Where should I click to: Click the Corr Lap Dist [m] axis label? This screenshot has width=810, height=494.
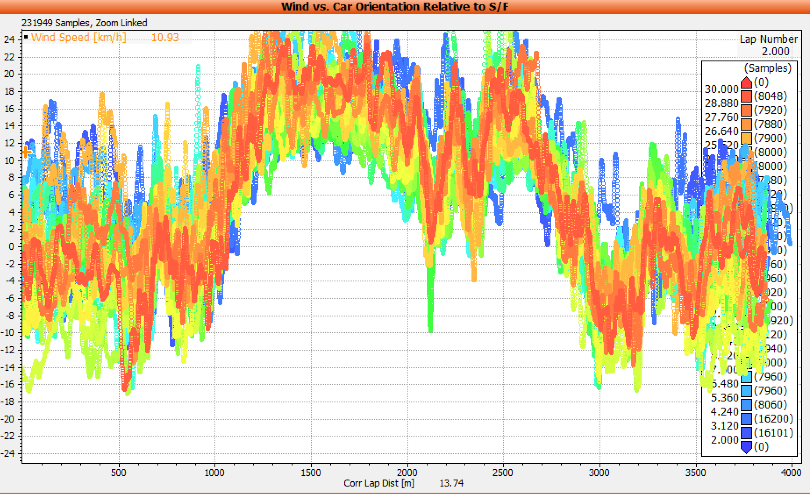[x=379, y=483]
